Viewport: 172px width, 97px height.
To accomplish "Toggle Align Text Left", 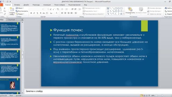I will coord(62,13).
